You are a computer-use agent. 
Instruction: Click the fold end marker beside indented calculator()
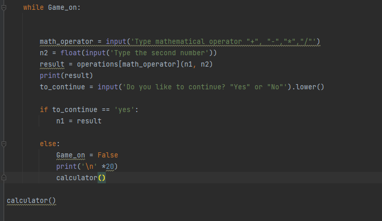point(4,178)
